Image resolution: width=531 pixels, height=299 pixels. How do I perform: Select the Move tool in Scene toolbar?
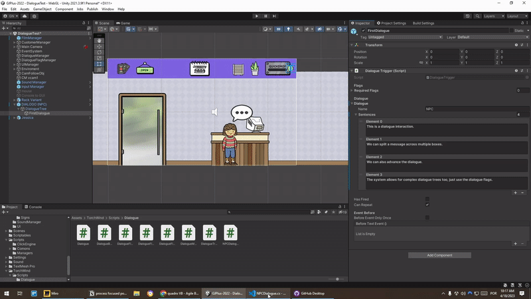click(x=99, y=47)
